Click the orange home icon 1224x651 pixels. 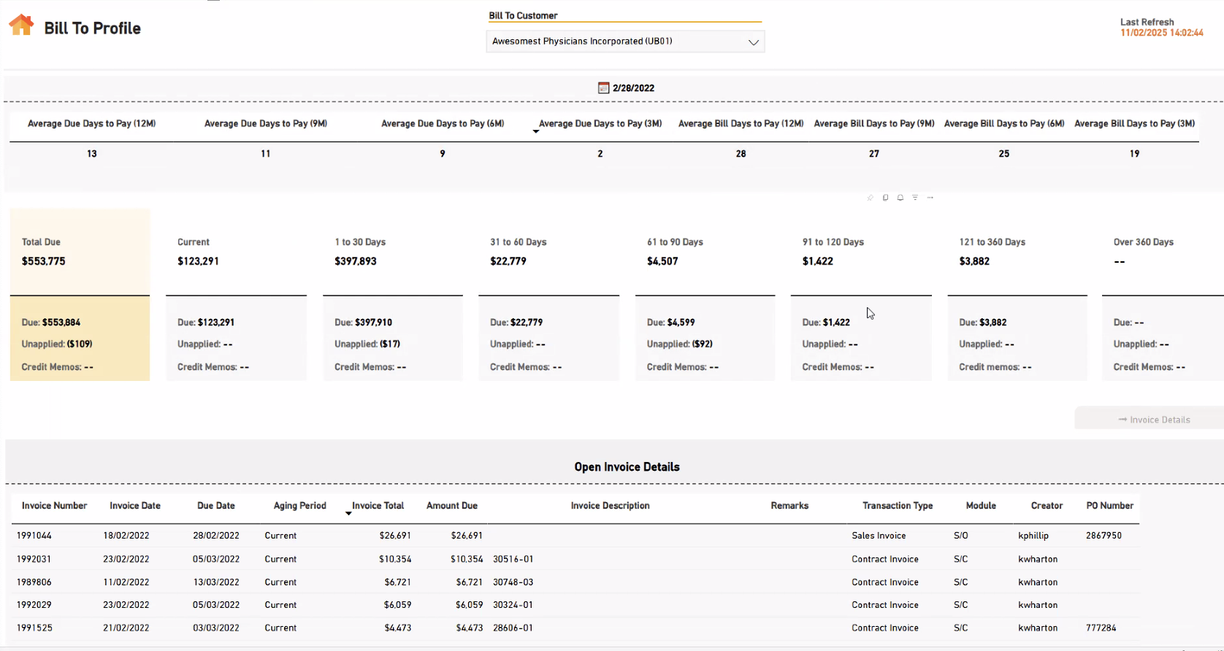[x=21, y=25]
